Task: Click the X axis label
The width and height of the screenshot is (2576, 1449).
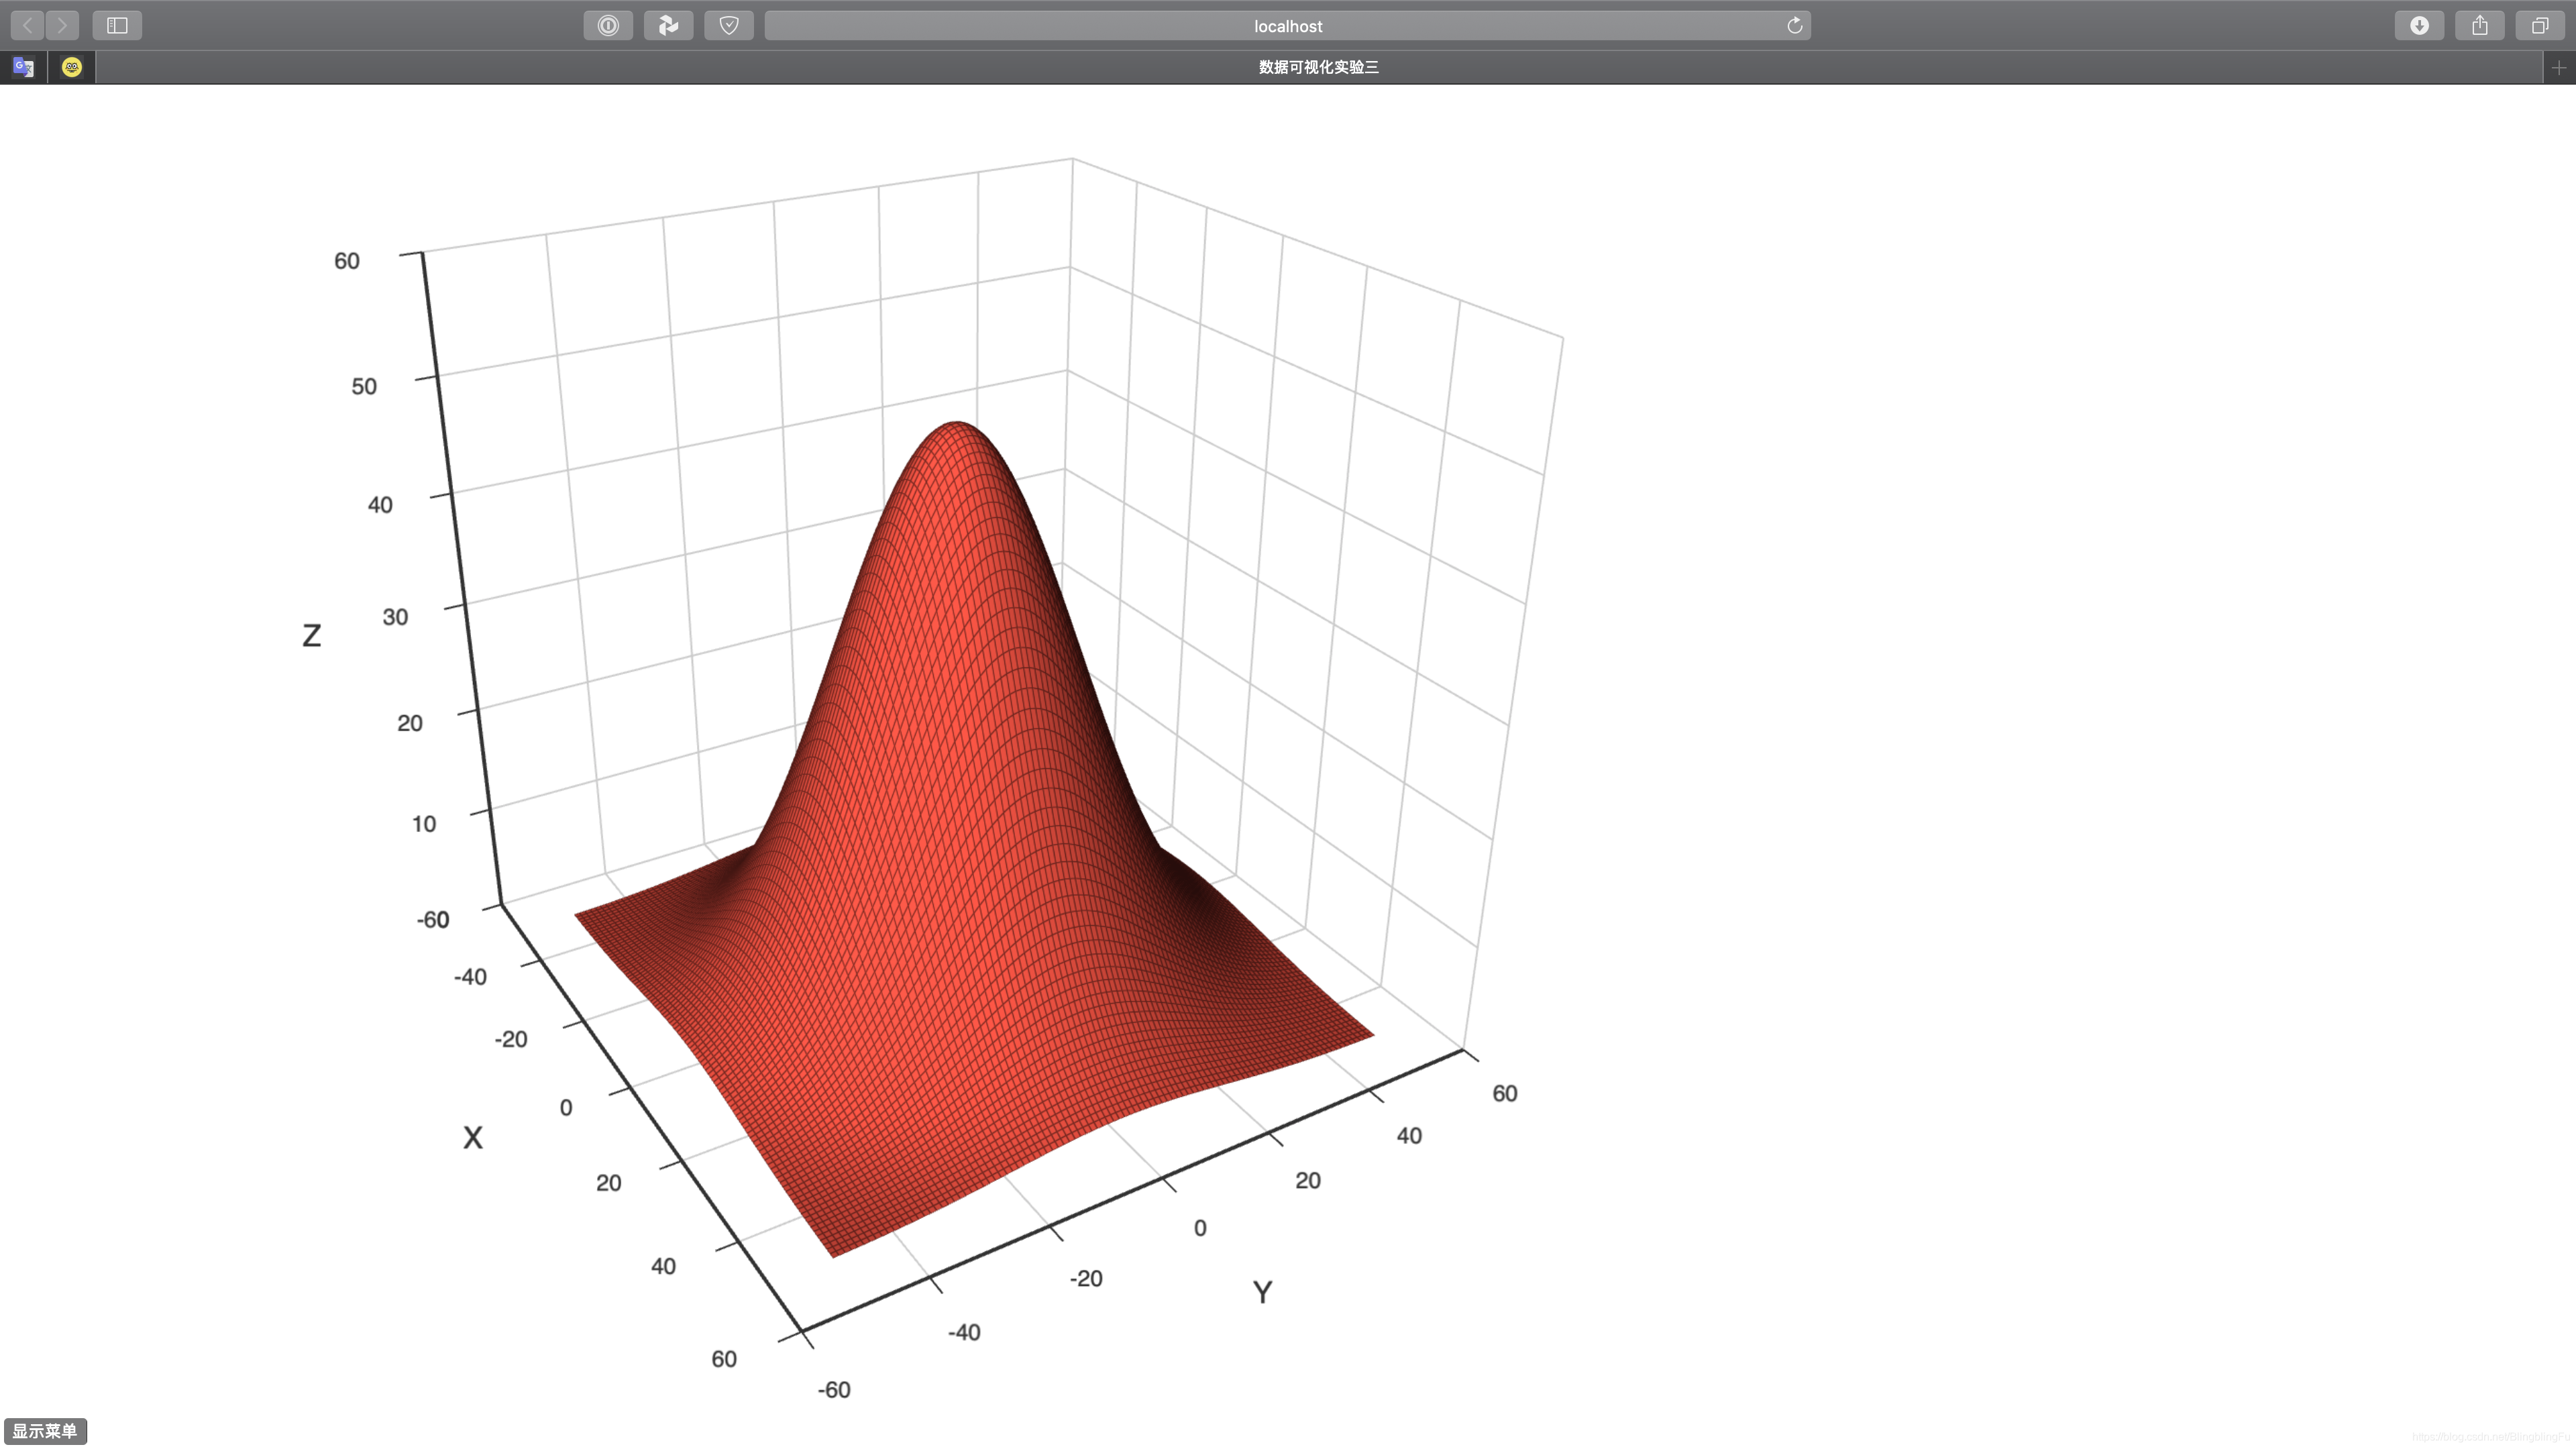Action: tap(473, 1137)
